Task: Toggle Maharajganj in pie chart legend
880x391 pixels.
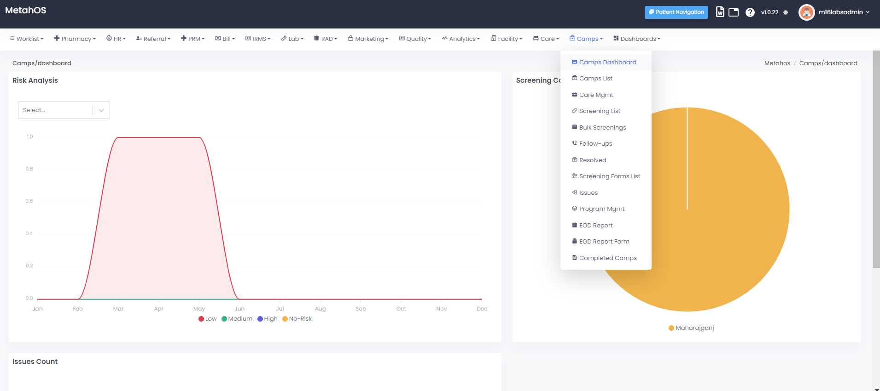Action: [x=691, y=328]
